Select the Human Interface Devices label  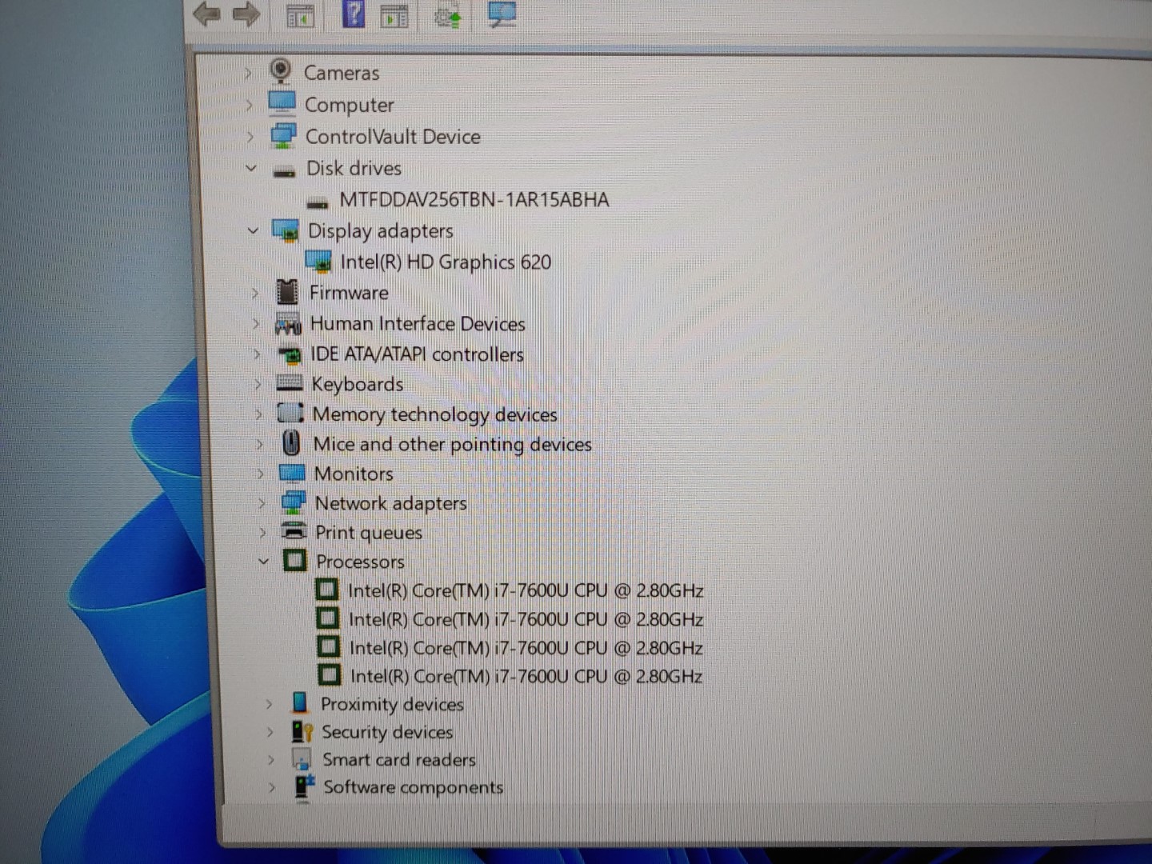(418, 323)
